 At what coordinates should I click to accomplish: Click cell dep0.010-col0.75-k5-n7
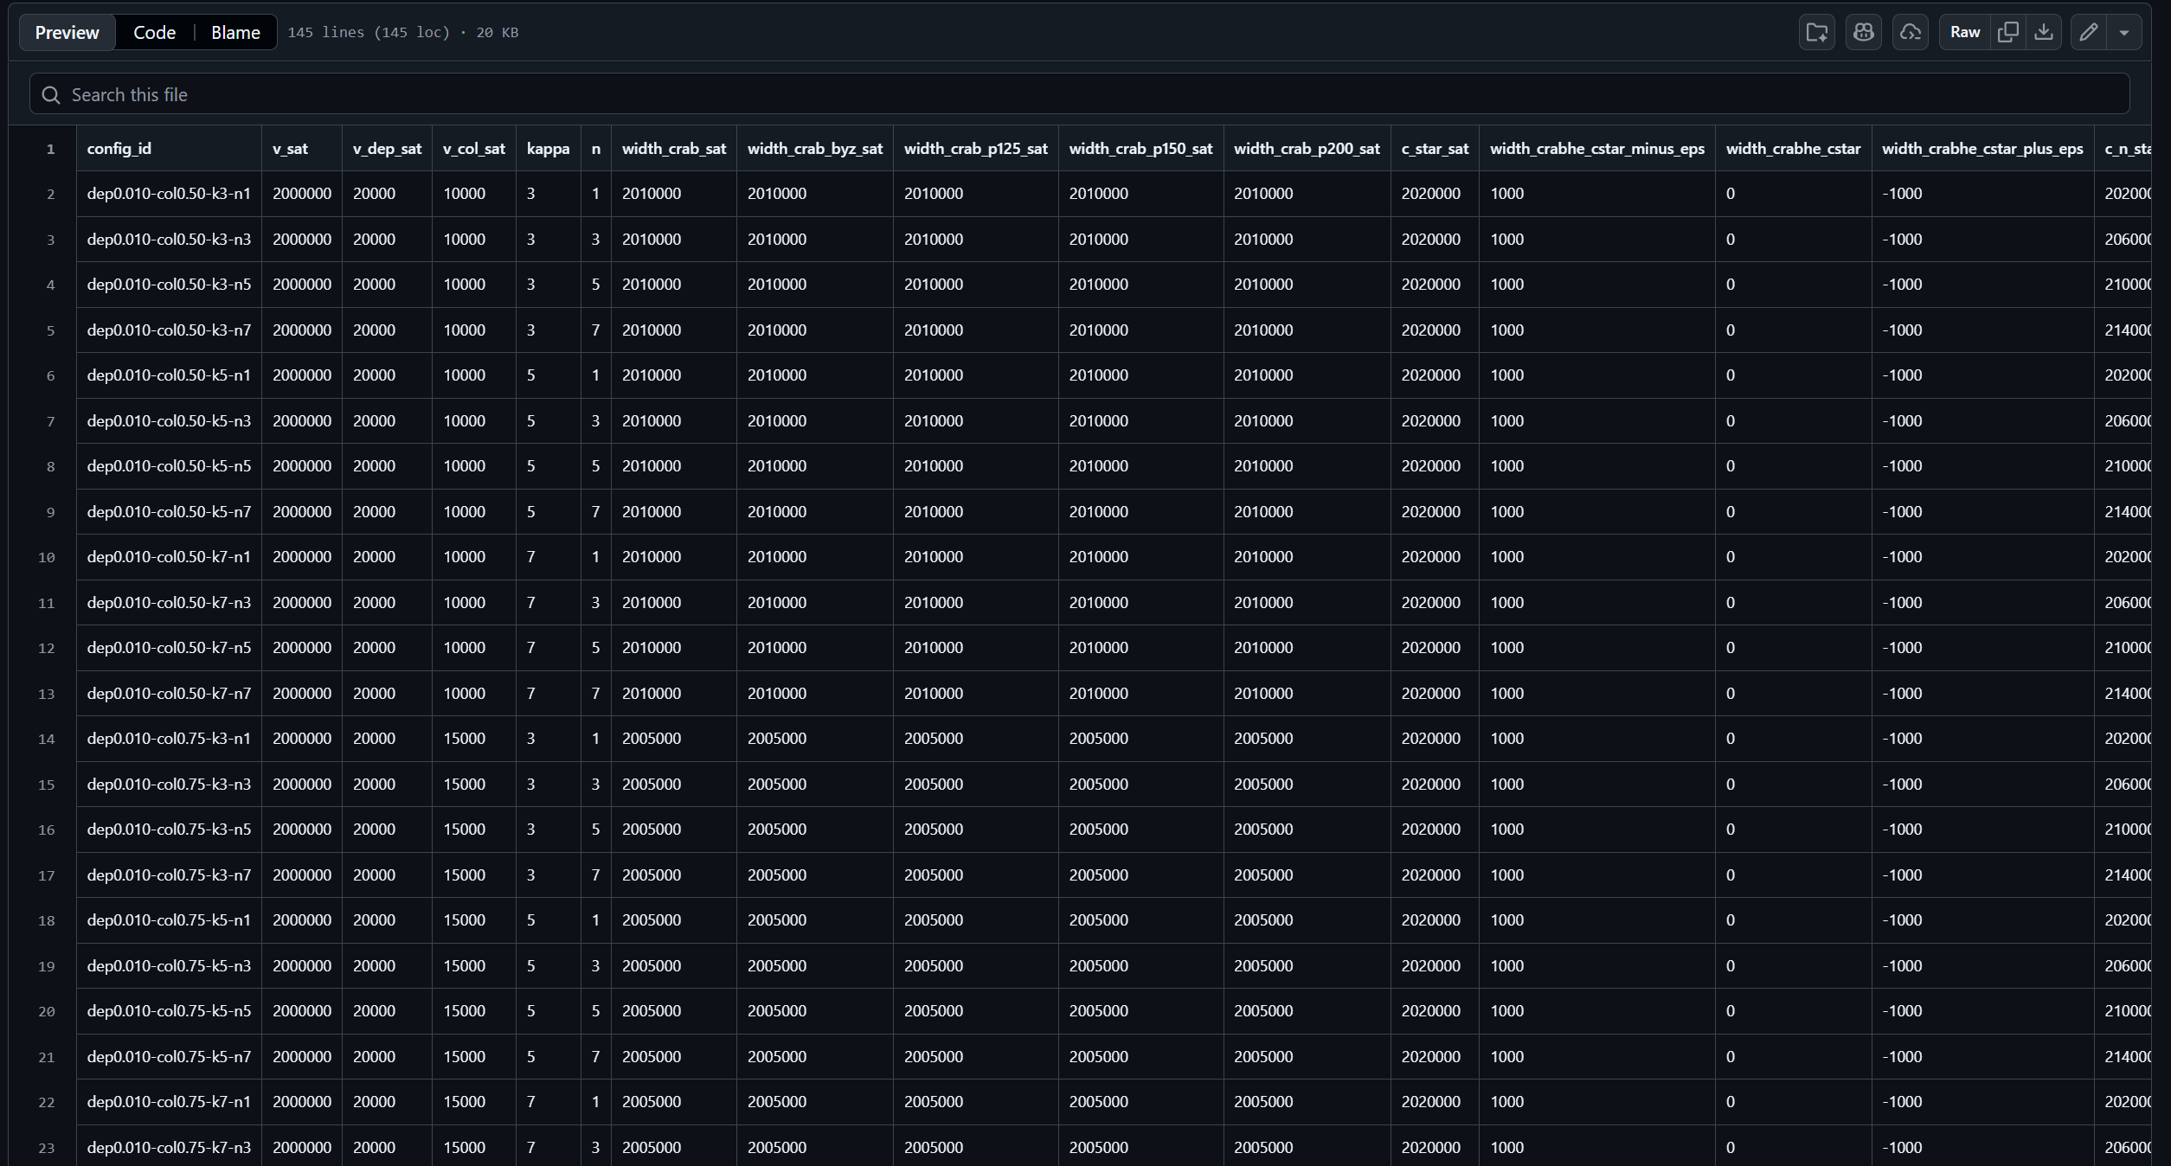point(169,1057)
